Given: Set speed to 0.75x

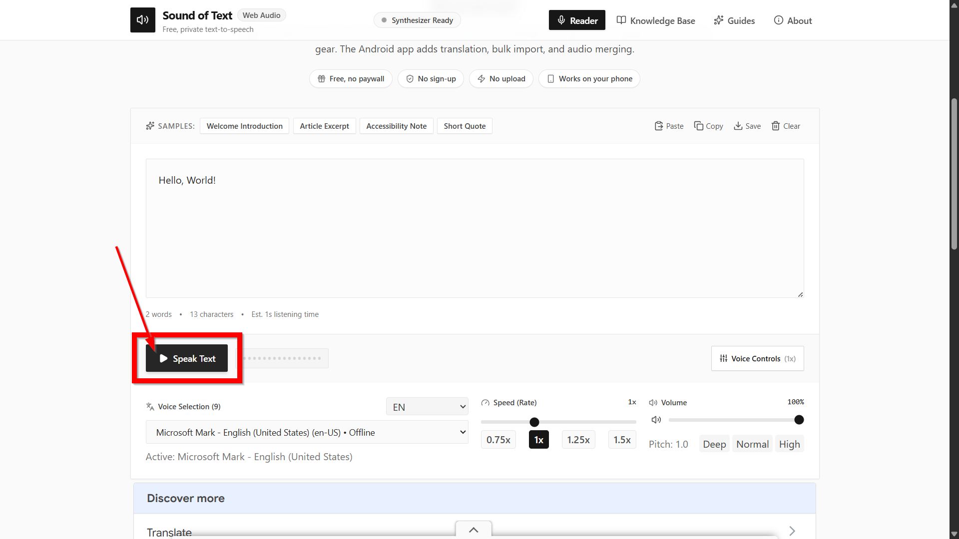Looking at the screenshot, I should pos(498,440).
